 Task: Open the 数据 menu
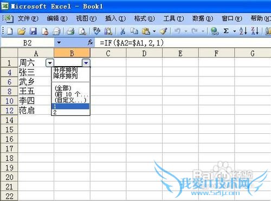pyautogui.click(x=203, y=18)
